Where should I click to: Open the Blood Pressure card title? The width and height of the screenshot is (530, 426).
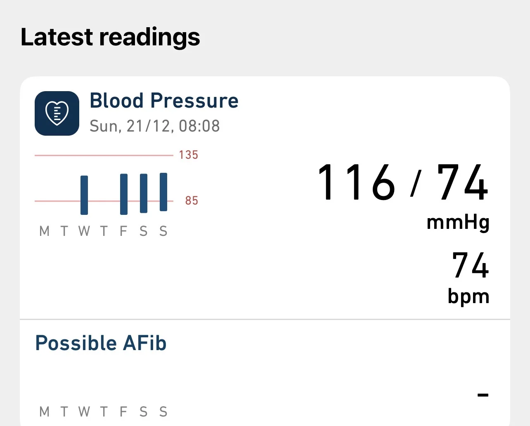click(x=164, y=101)
